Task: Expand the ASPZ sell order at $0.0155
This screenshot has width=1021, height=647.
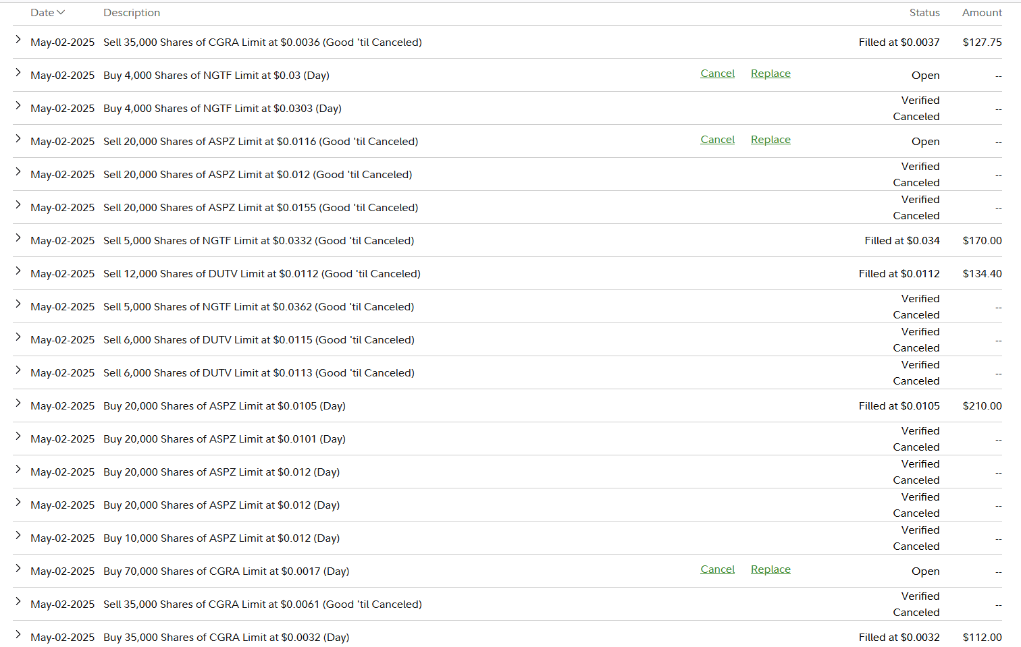Action: point(18,206)
